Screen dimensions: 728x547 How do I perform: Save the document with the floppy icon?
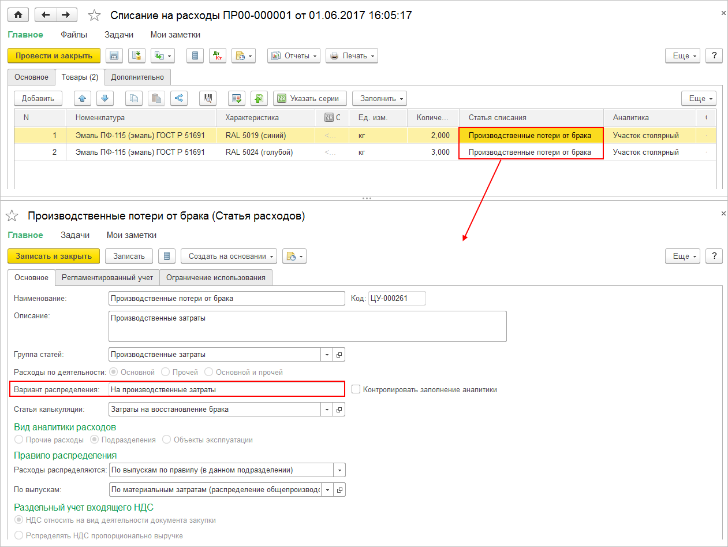pyautogui.click(x=114, y=55)
